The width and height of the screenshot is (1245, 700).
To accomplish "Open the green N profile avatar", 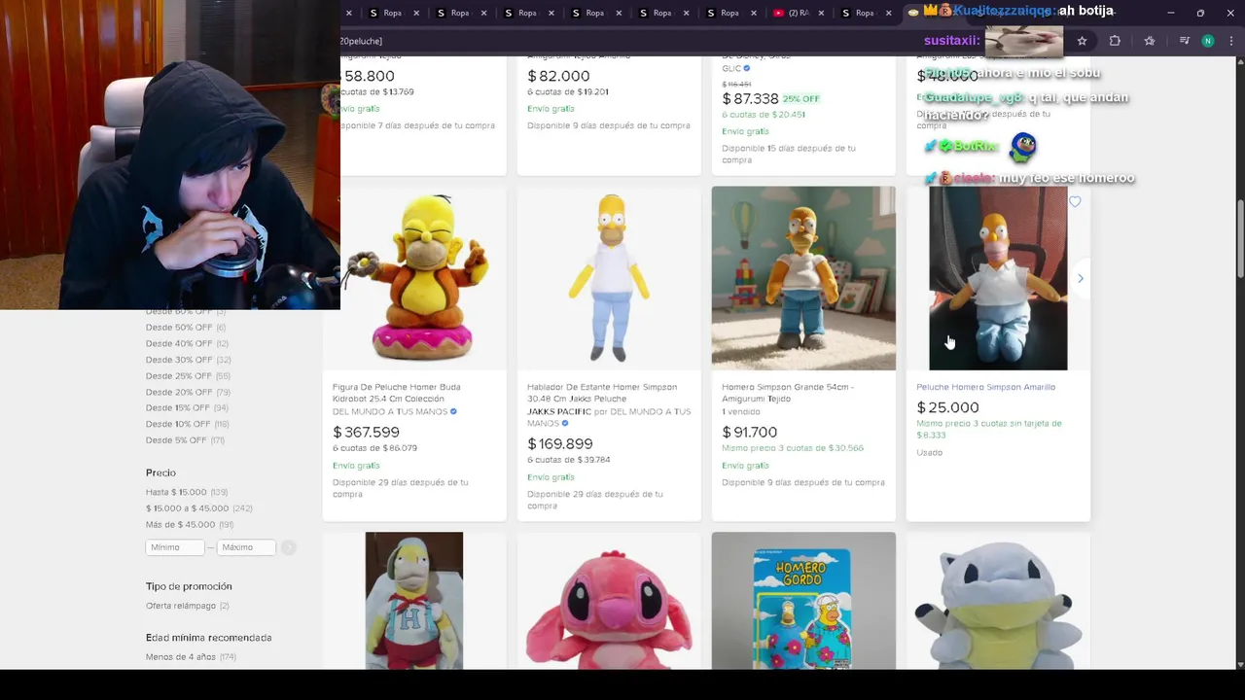I will pyautogui.click(x=1208, y=41).
